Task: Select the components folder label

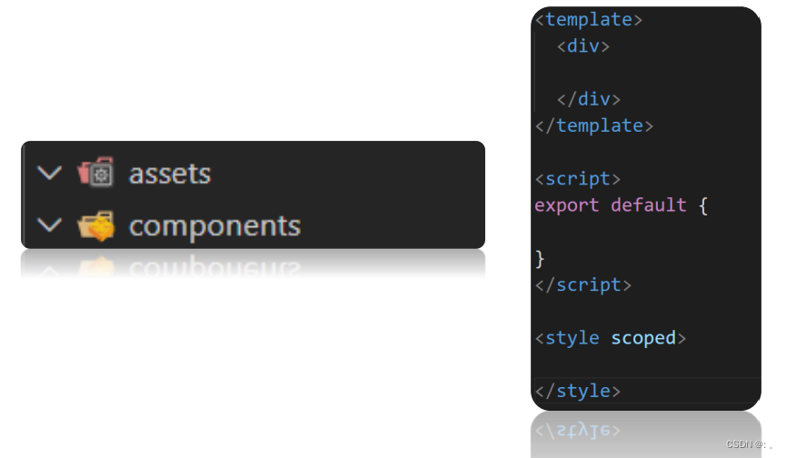Action: 214,224
